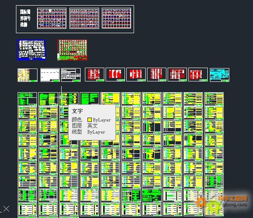Select the pale yellow sheet starting third row

(x=28, y=75)
